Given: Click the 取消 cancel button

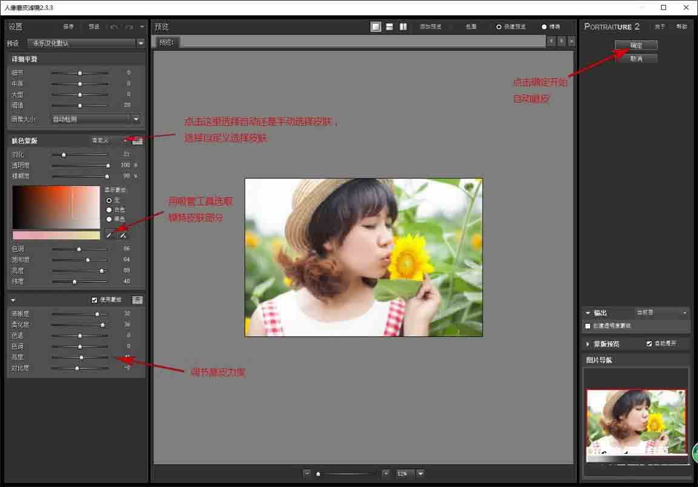Looking at the screenshot, I should [636, 59].
